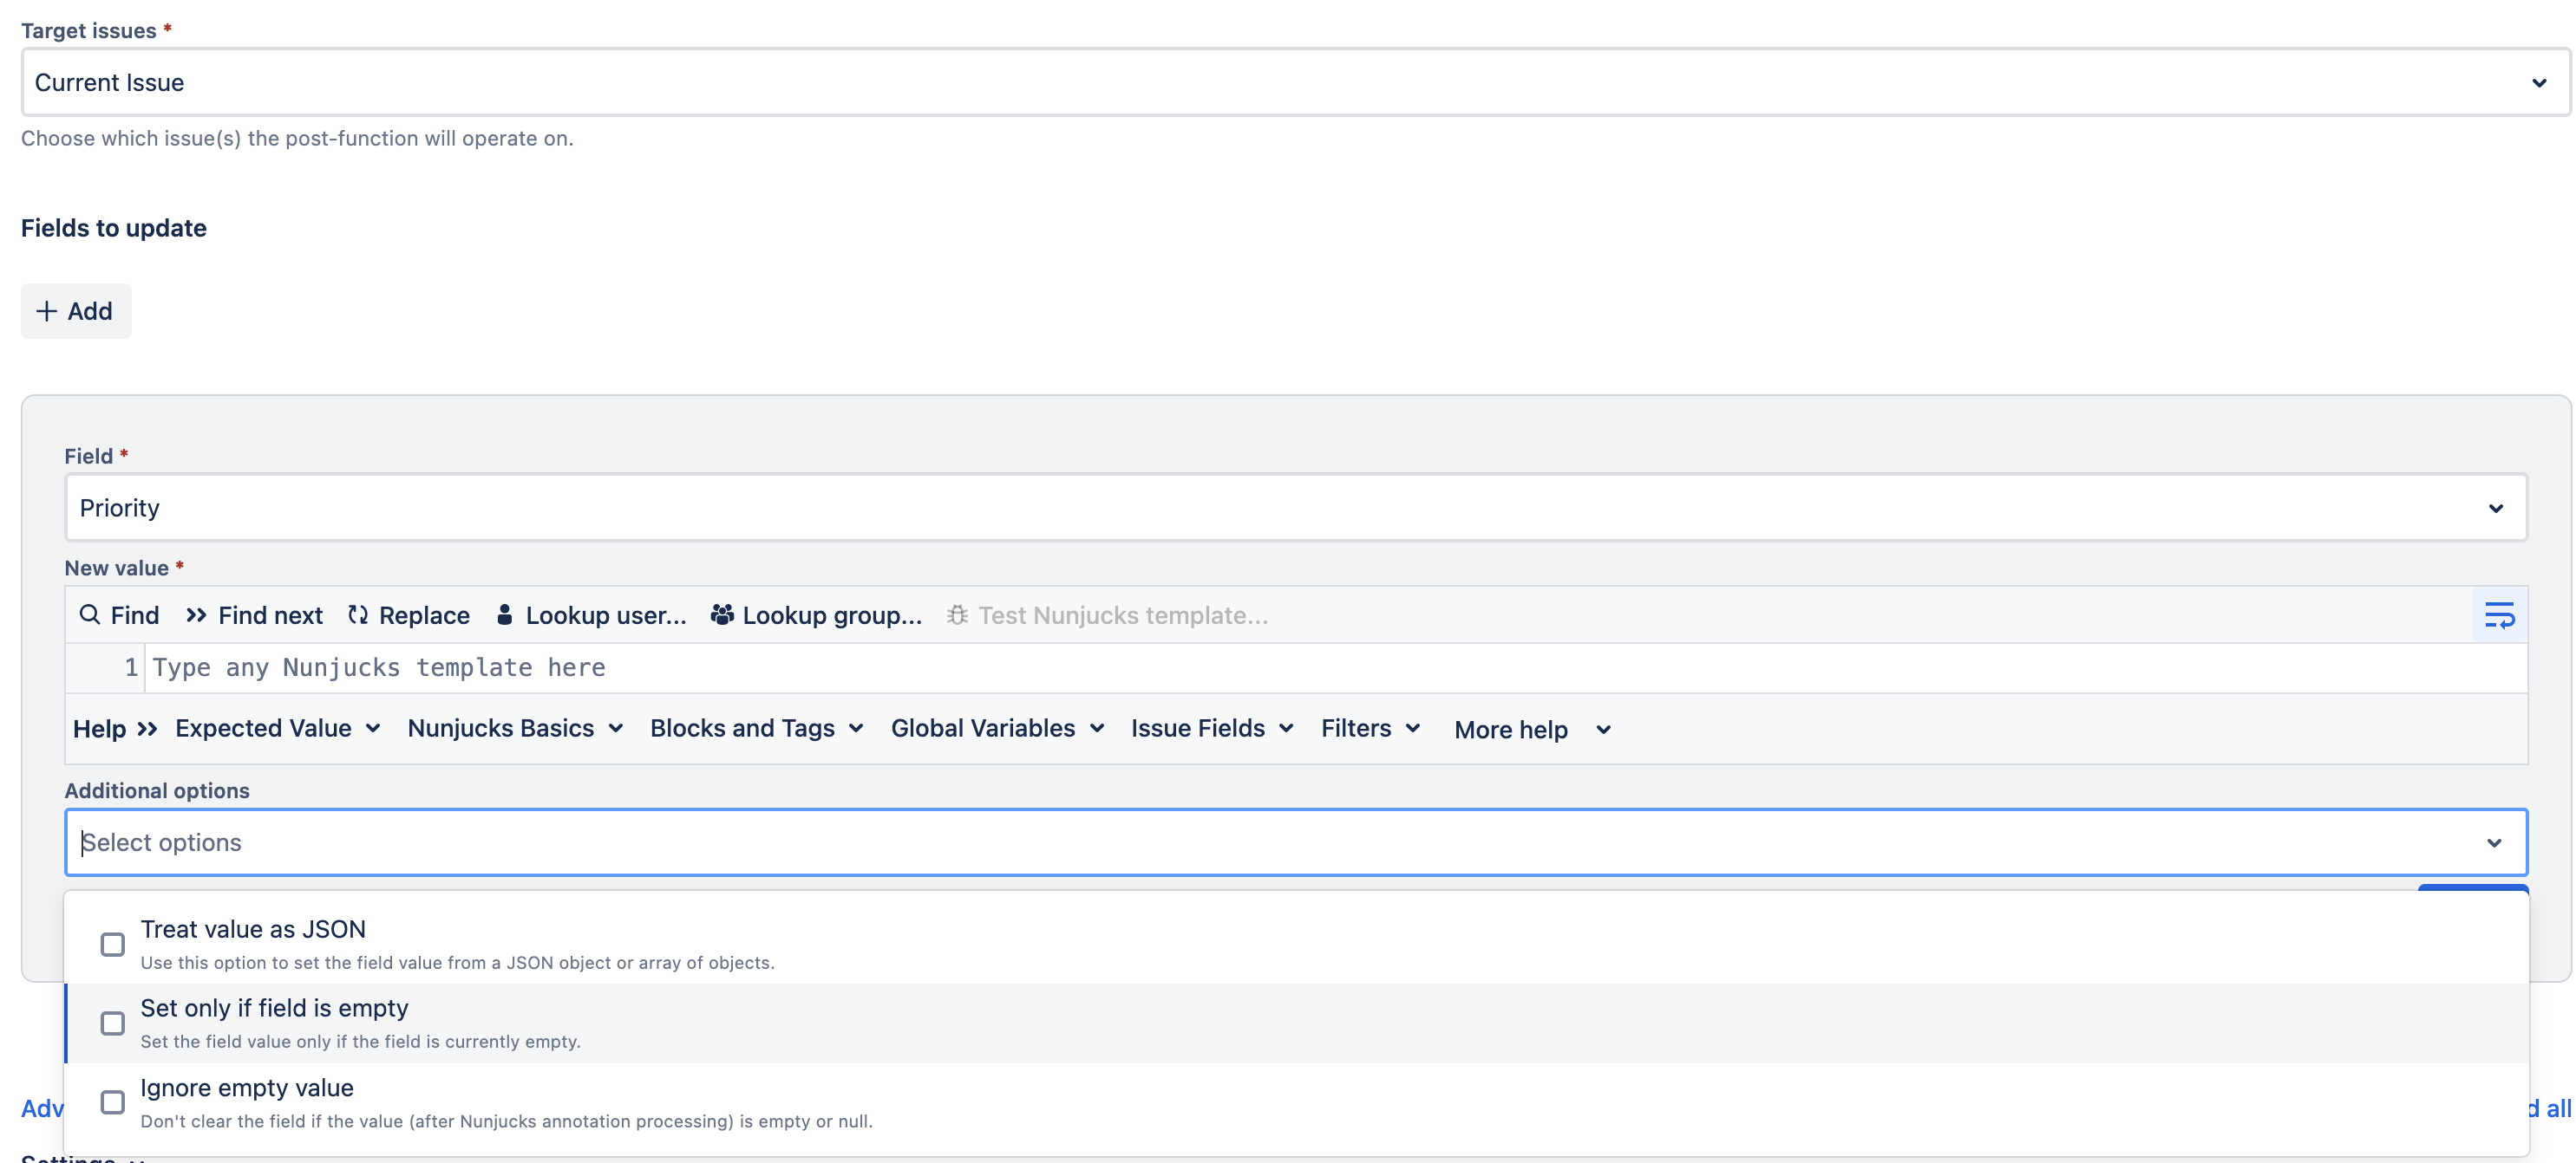Image resolution: width=2576 pixels, height=1163 pixels.
Task: Toggle the line wrap icon in editor
Action: pos(2499,615)
